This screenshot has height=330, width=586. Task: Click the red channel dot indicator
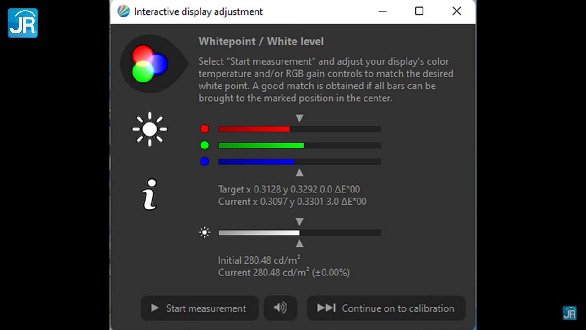pyautogui.click(x=205, y=129)
